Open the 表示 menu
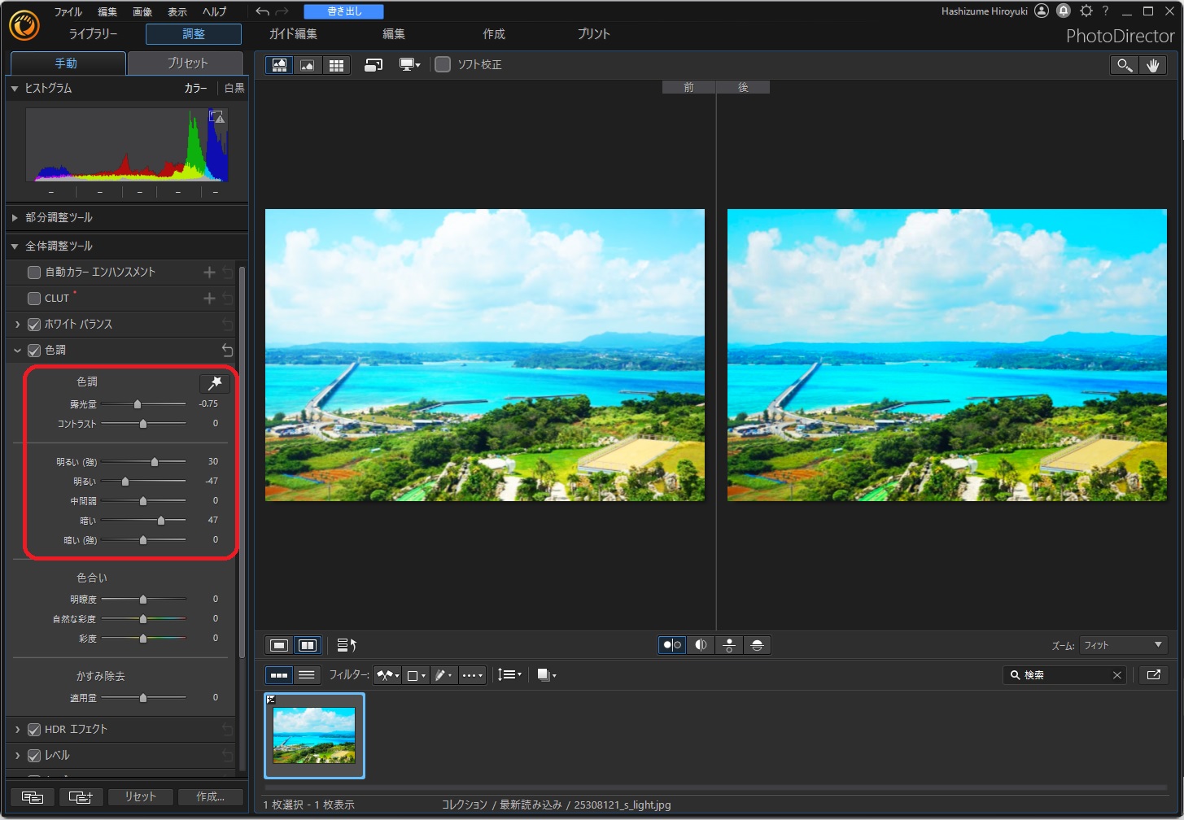Screen dimensions: 1184x820 tap(177, 12)
